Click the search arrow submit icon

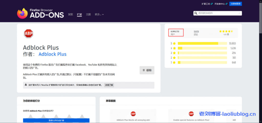click(239, 13)
